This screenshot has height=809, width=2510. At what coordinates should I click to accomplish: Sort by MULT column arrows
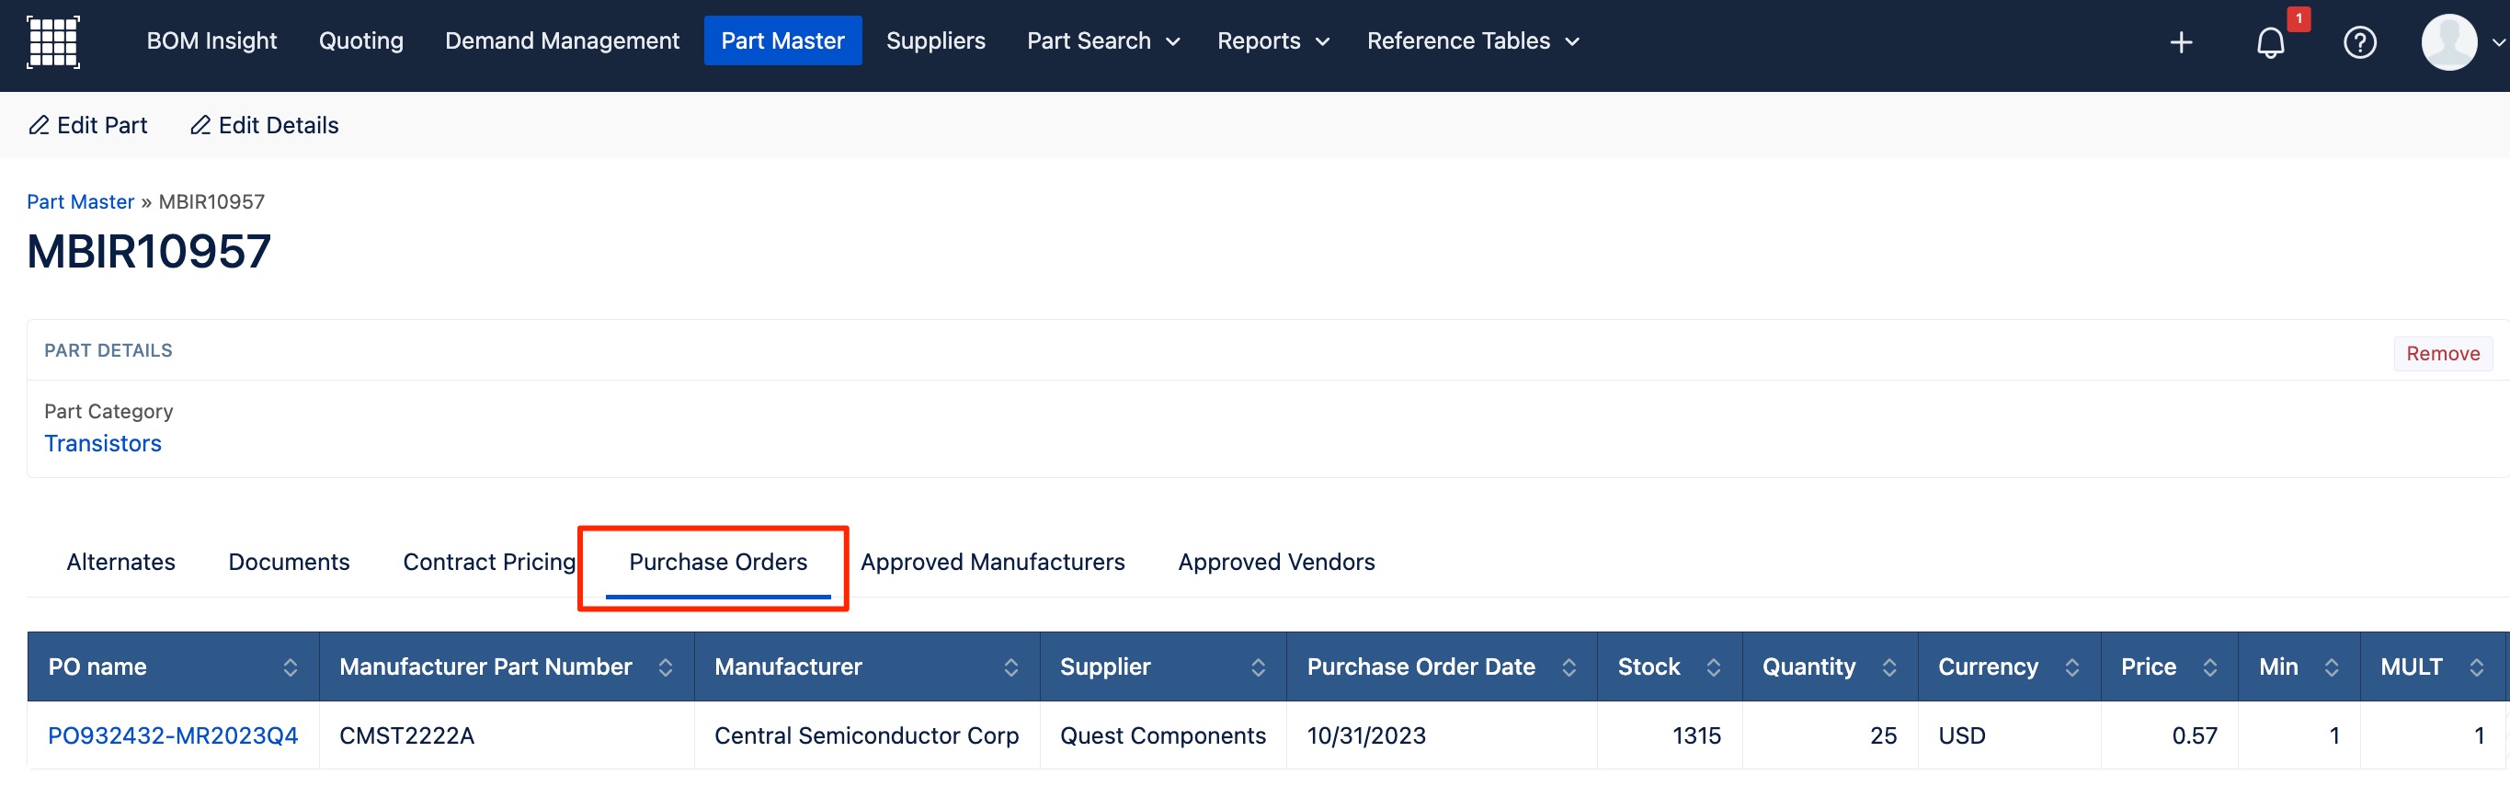pyautogui.click(x=2476, y=667)
